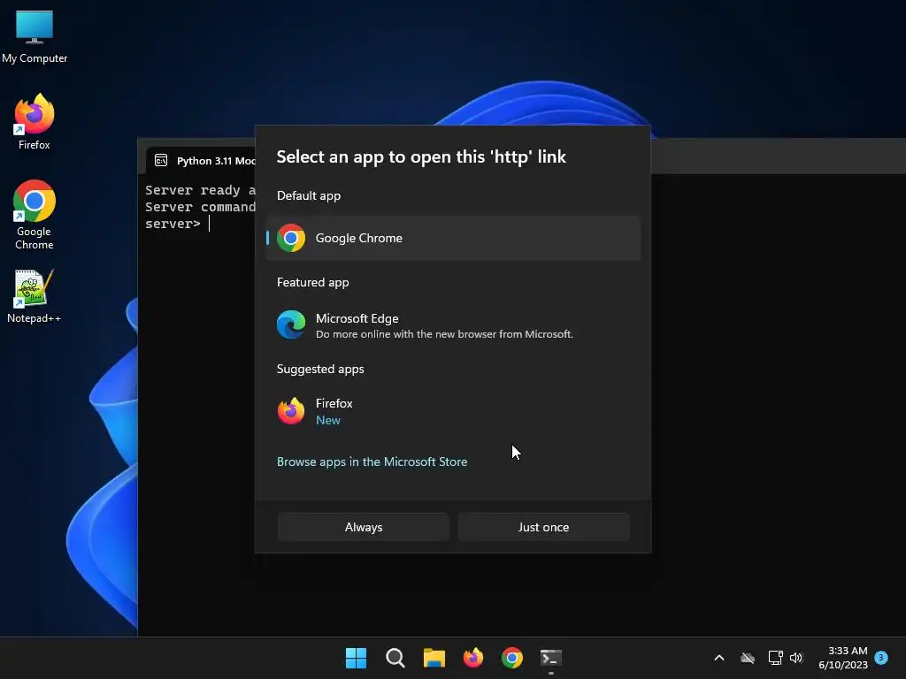Choose Microsoft Edge from featured apps

453,325
